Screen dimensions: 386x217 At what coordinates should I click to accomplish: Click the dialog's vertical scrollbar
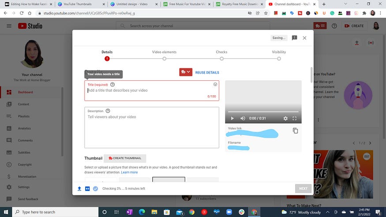click(x=311, y=75)
